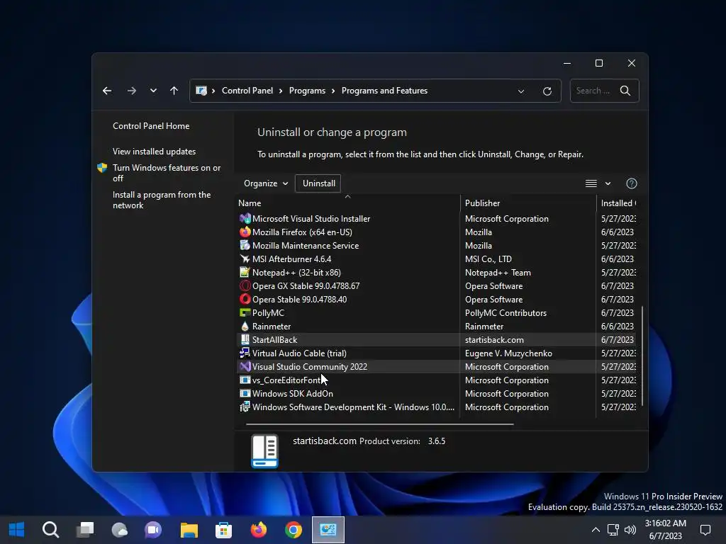Open View installed updates link
Viewport: 726px width, 544px height.
[x=154, y=152]
